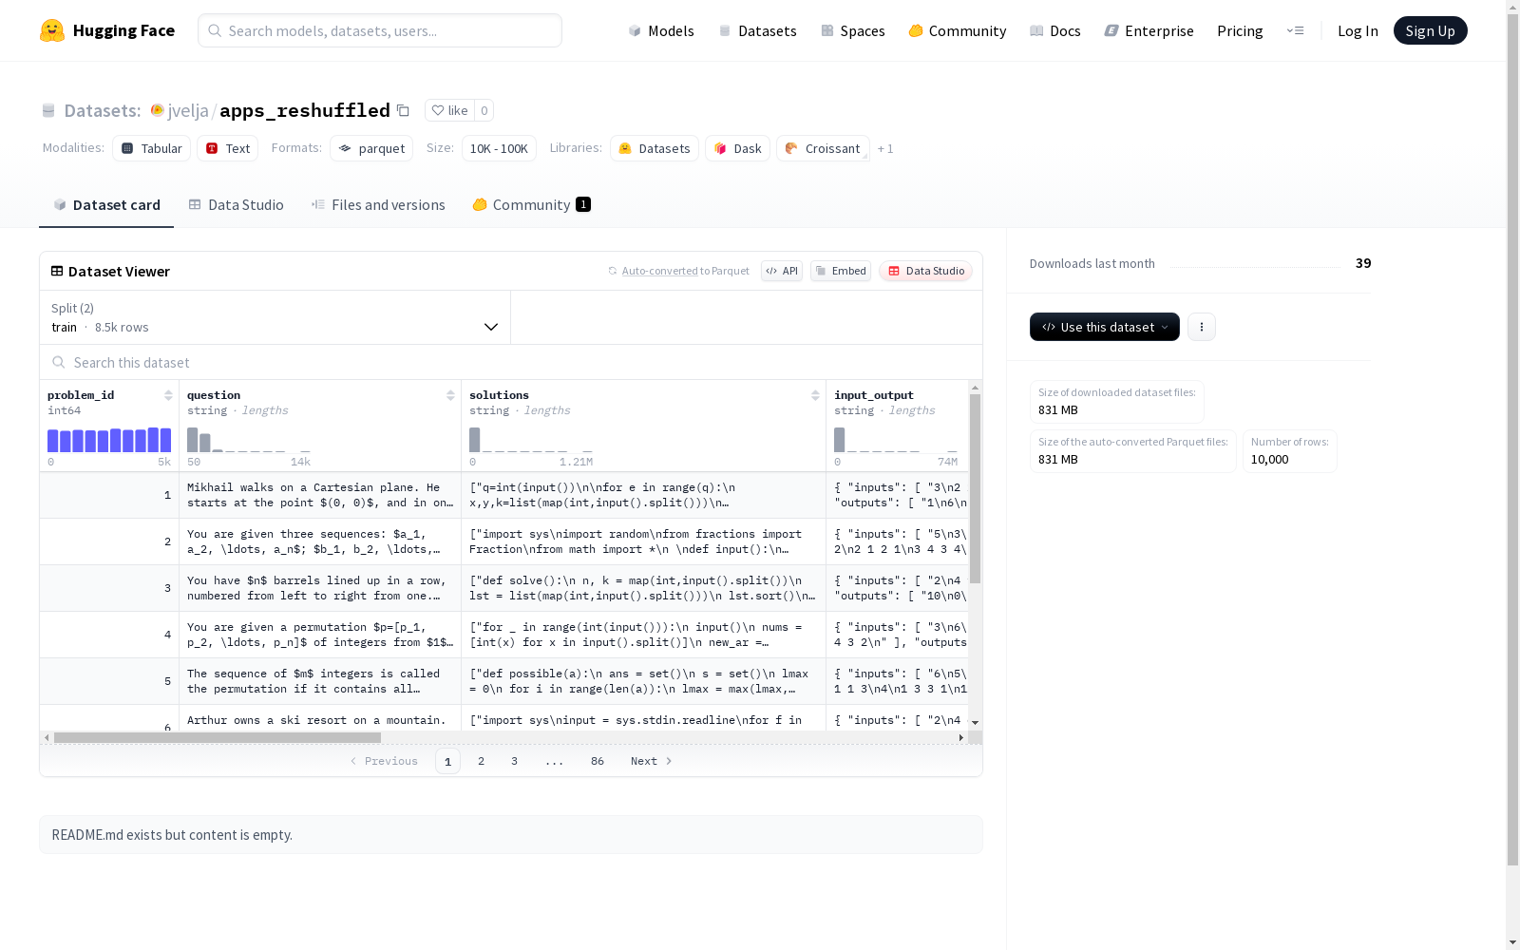Select the parquet format tag
This screenshot has width=1520, height=950.
pos(371,148)
